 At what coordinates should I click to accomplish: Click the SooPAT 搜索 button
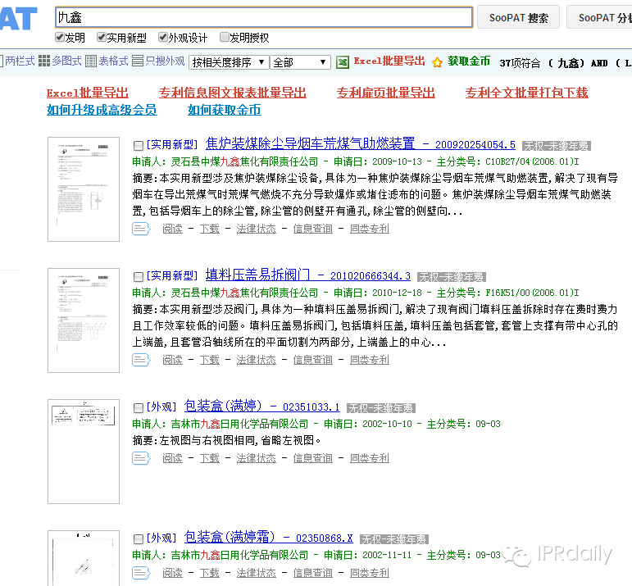(518, 17)
